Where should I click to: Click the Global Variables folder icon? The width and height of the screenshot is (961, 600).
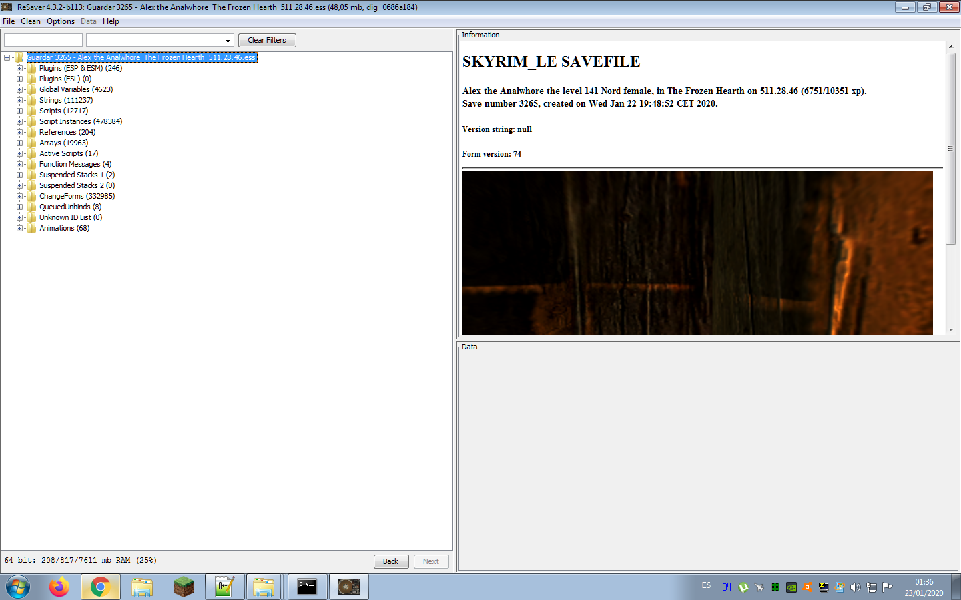click(32, 89)
